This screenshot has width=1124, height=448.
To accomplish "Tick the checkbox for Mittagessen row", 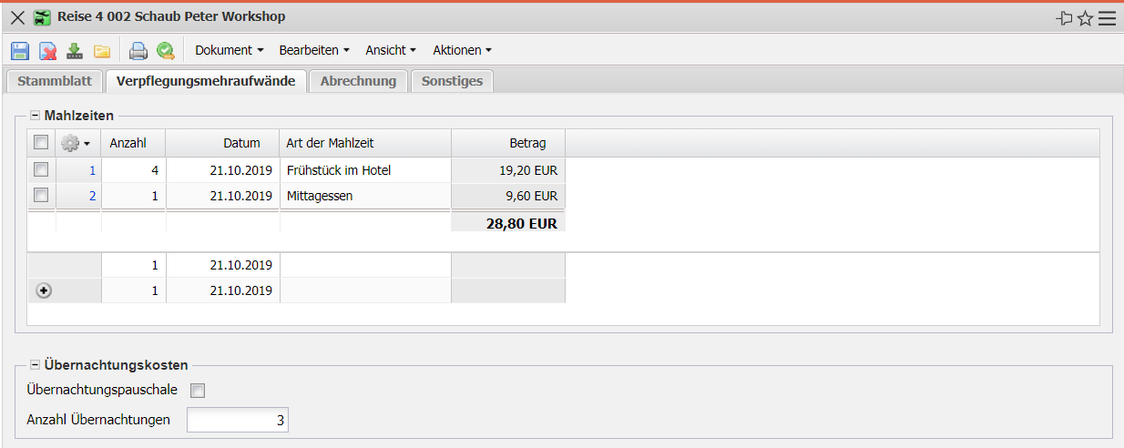I will (40, 195).
